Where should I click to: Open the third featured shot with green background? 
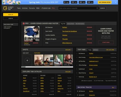[x=59, y=60]
